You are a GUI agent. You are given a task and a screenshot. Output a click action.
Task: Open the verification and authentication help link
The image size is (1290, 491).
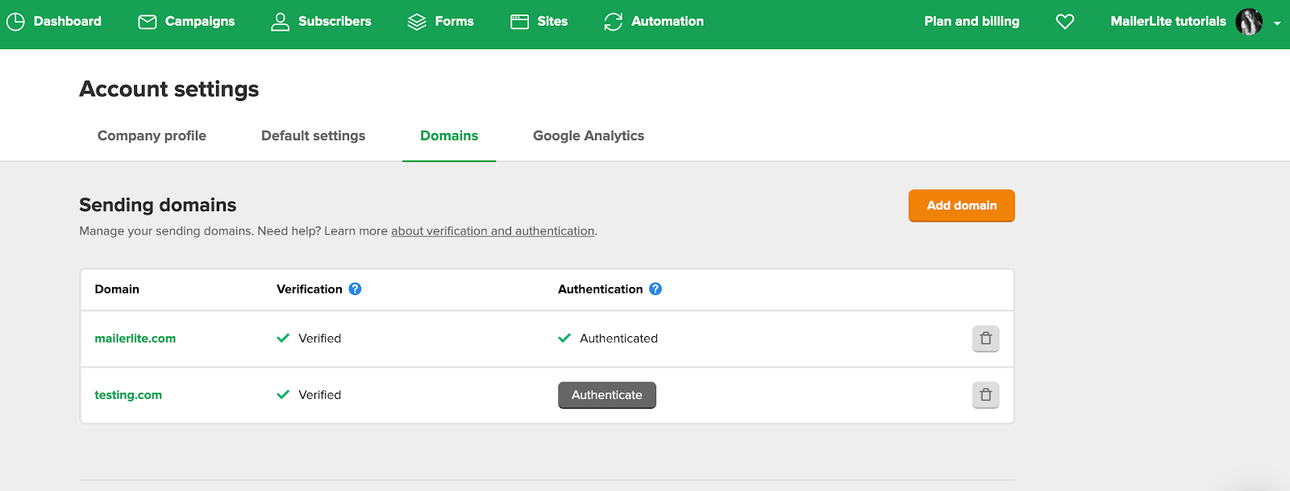coord(493,231)
